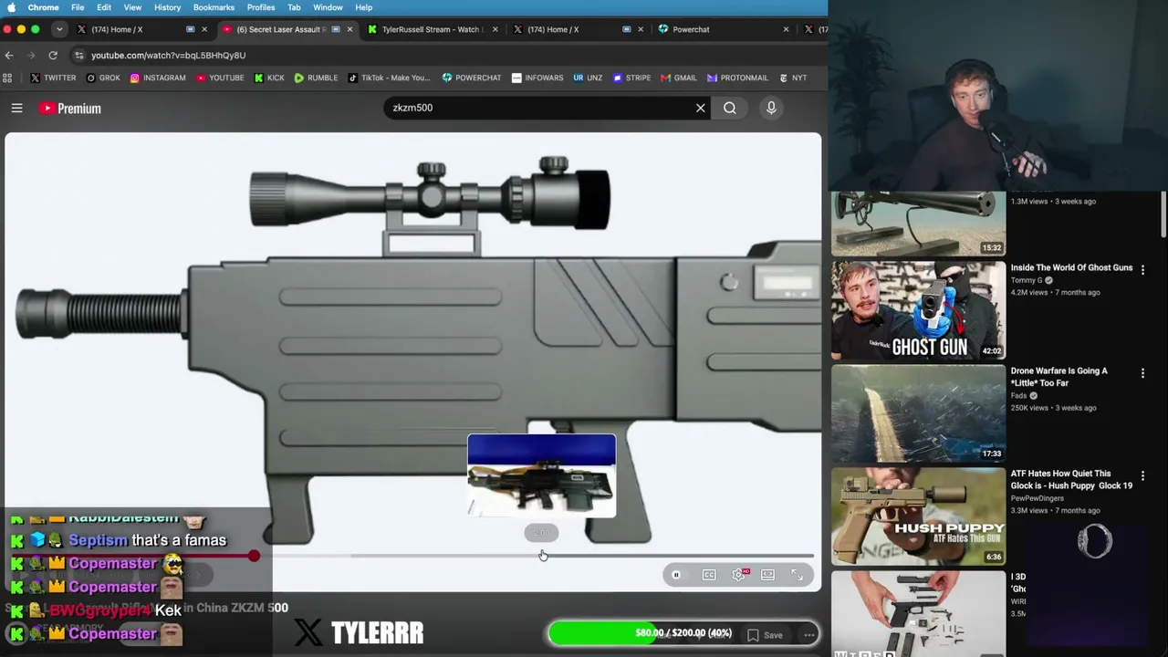This screenshot has width=1168, height=657.
Task: Start voice search with the microphone
Action: (771, 108)
